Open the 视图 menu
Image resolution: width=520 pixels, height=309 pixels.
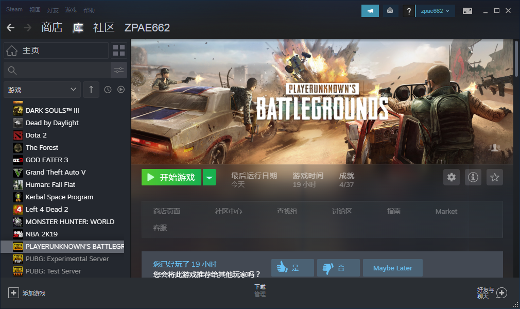(35, 10)
